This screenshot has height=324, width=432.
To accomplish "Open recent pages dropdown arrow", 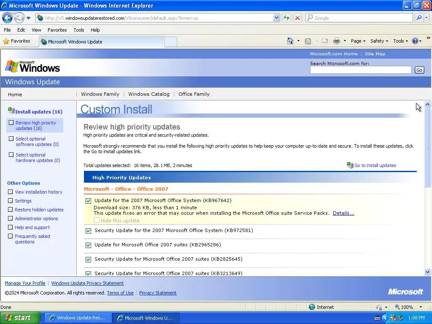I will pos(28,18).
